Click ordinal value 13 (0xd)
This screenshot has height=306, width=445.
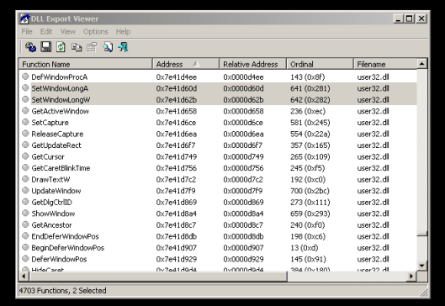pos(305,248)
